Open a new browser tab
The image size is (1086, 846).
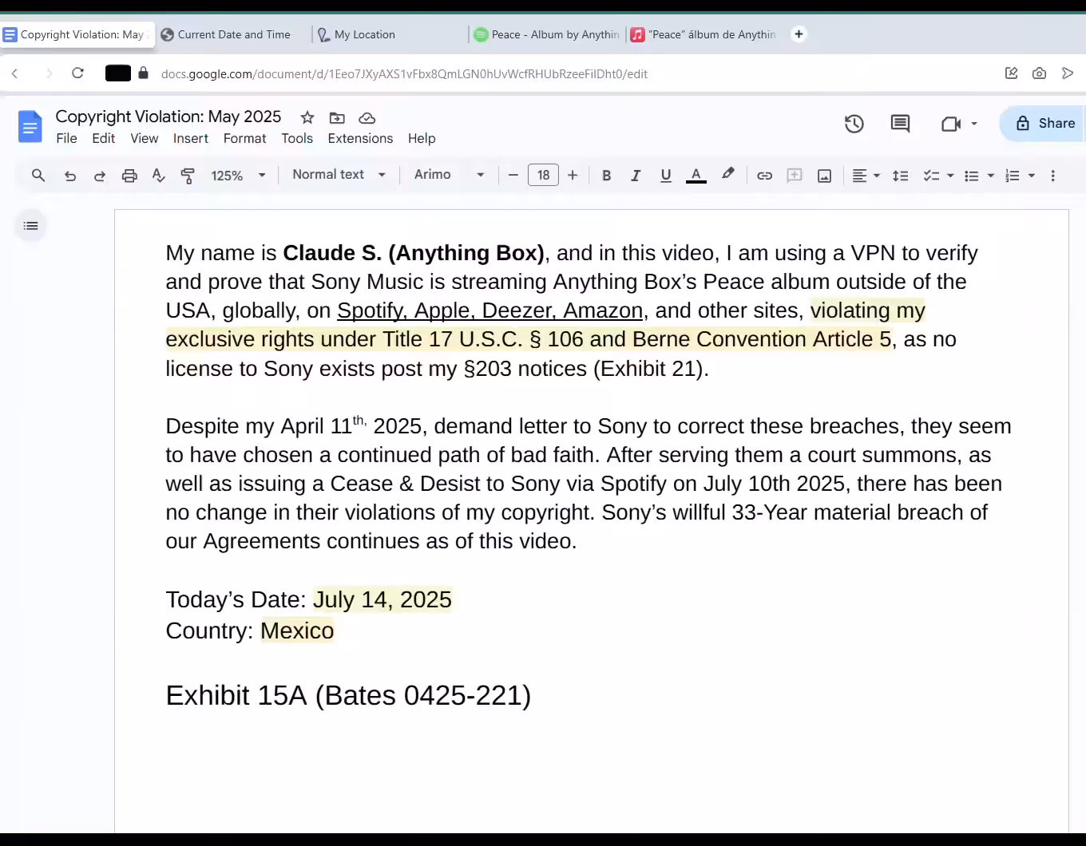pyautogui.click(x=799, y=34)
